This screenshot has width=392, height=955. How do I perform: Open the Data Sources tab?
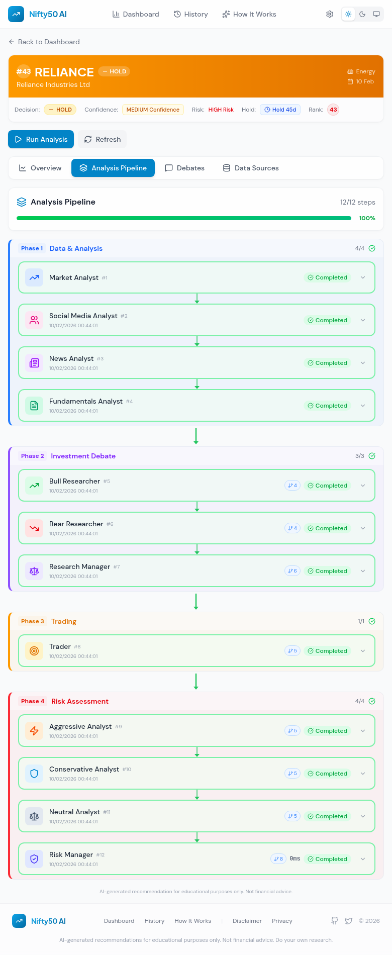point(251,168)
